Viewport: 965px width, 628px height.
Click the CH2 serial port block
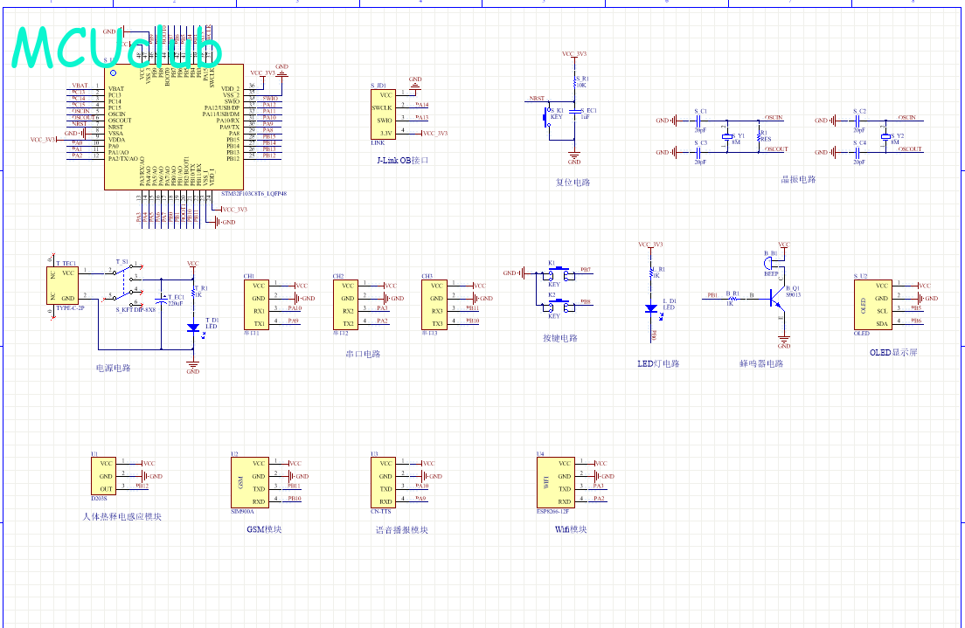coord(346,305)
